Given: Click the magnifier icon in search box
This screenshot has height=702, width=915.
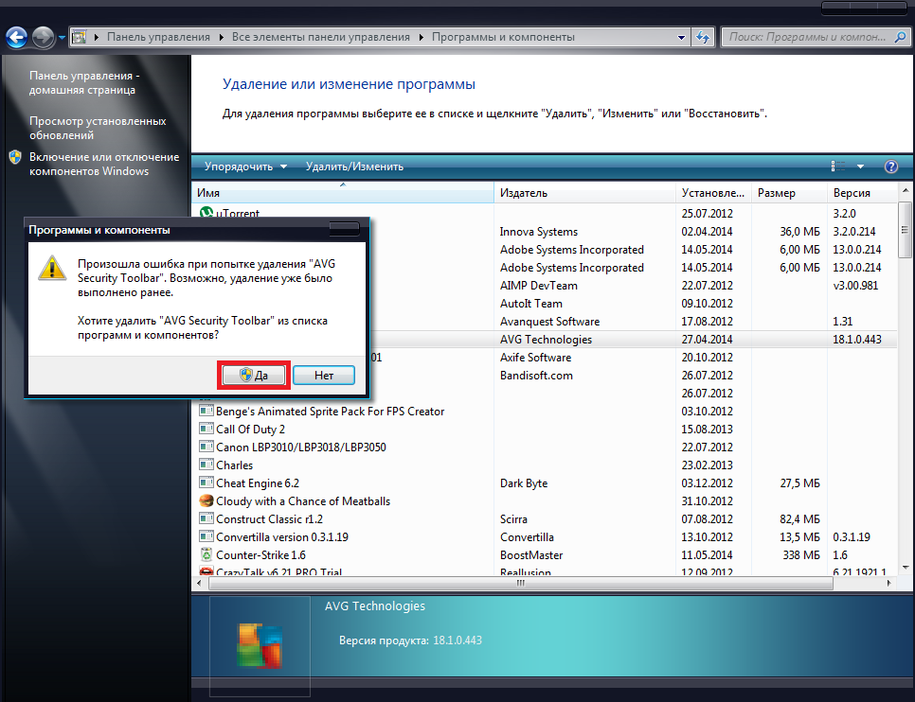Looking at the screenshot, I should tap(899, 37).
